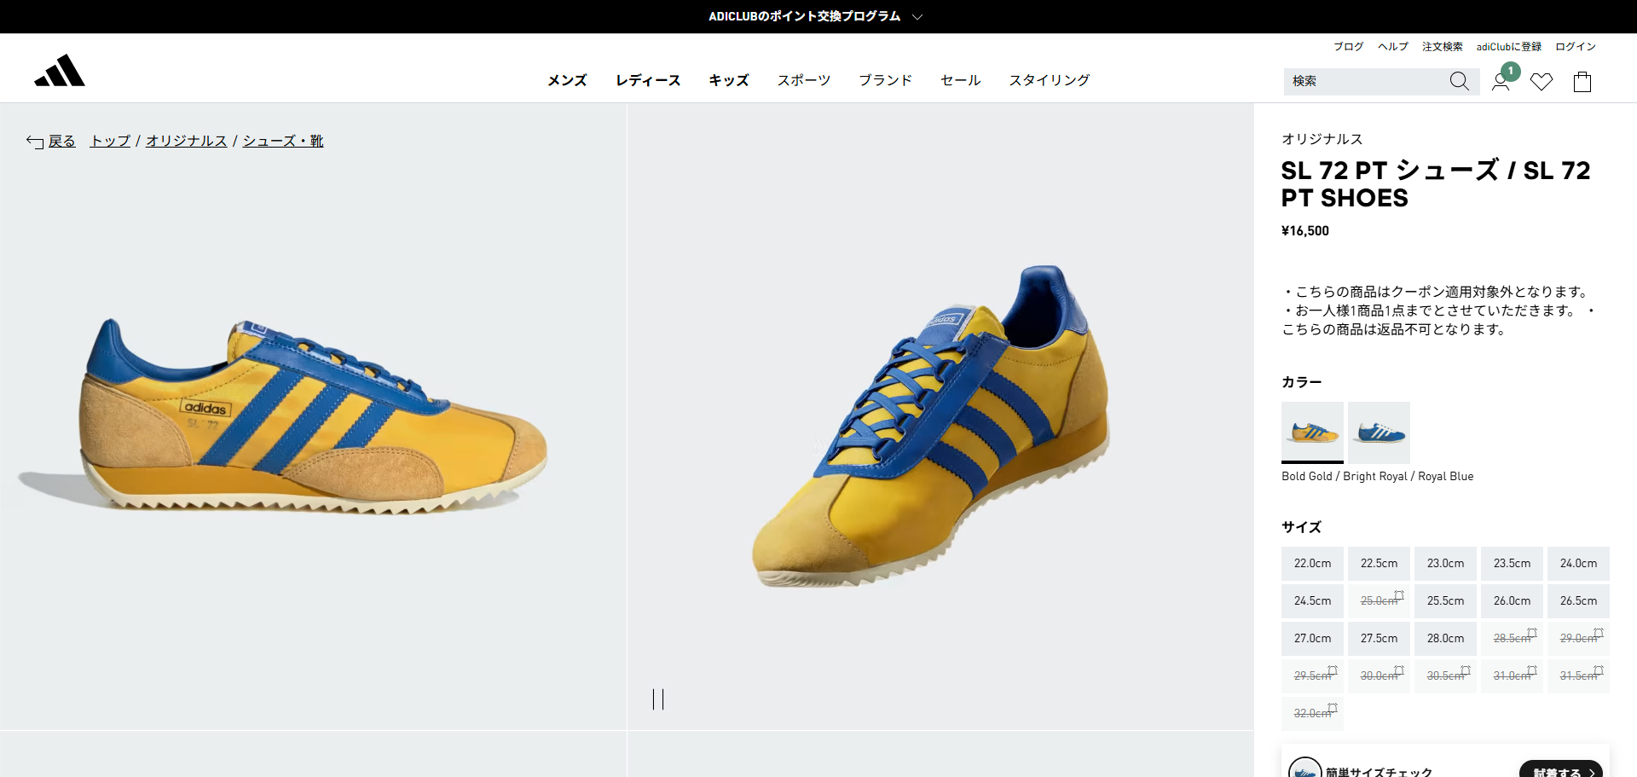Open the セール menu
The width and height of the screenshot is (1637, 777).
point(960,80)
